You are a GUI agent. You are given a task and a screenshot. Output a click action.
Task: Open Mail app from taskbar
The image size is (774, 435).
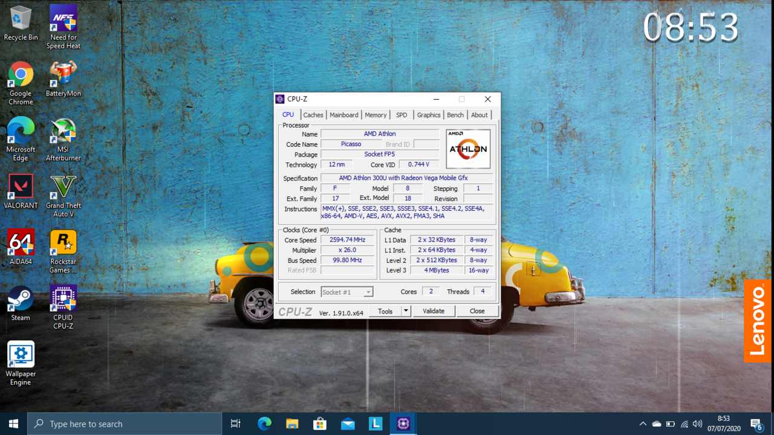click(348, 424)
